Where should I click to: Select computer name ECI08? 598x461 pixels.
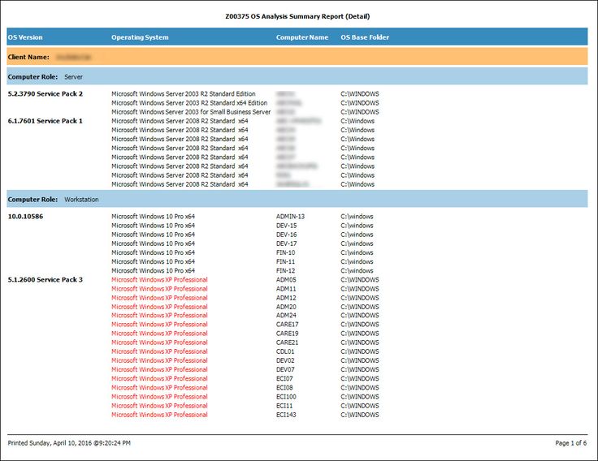click(x=284, y=387)
